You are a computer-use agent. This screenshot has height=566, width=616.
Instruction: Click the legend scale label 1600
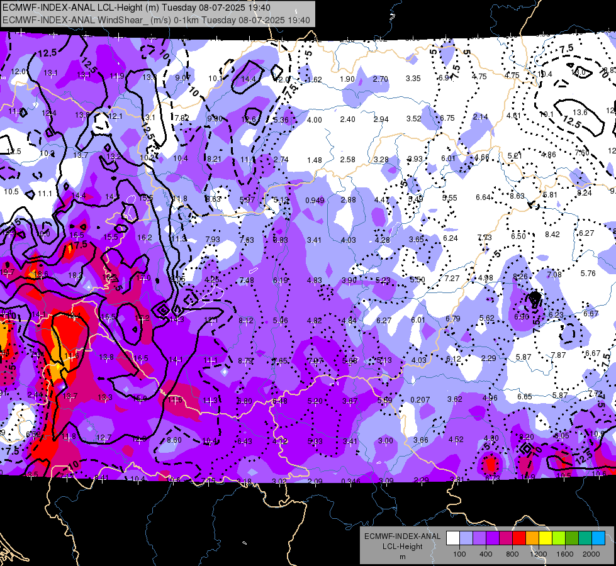click(x=565, y=554)
